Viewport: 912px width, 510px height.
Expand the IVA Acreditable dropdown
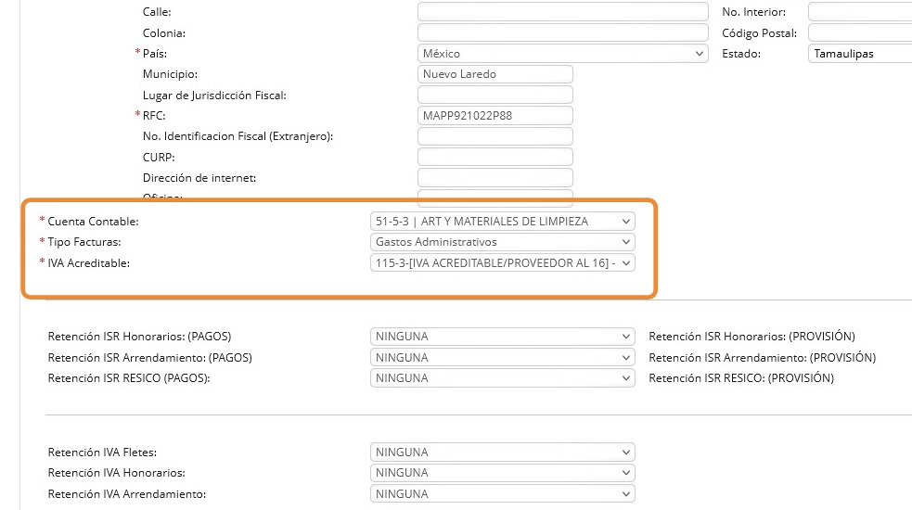502,263
